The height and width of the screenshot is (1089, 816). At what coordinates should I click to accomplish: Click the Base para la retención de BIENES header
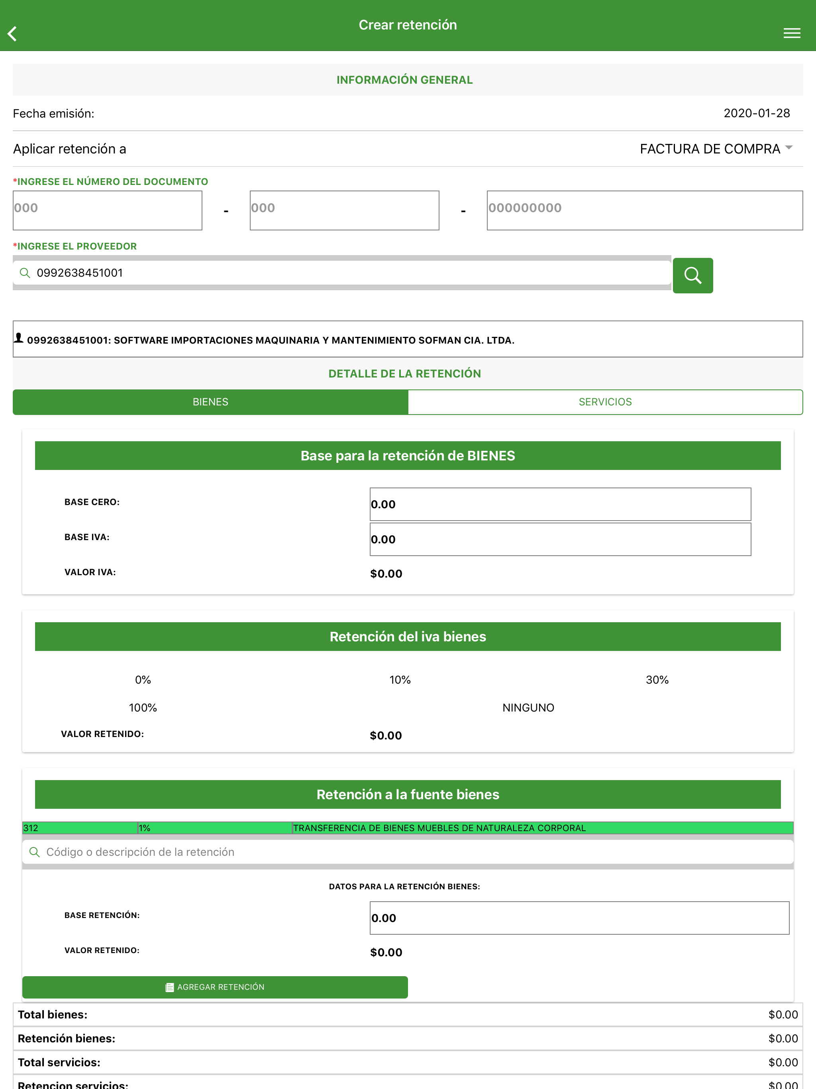408,455
